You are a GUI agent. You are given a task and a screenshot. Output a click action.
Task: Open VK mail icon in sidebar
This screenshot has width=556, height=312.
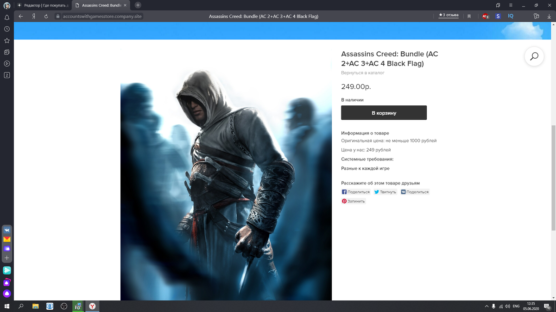(x=6, y=239)
